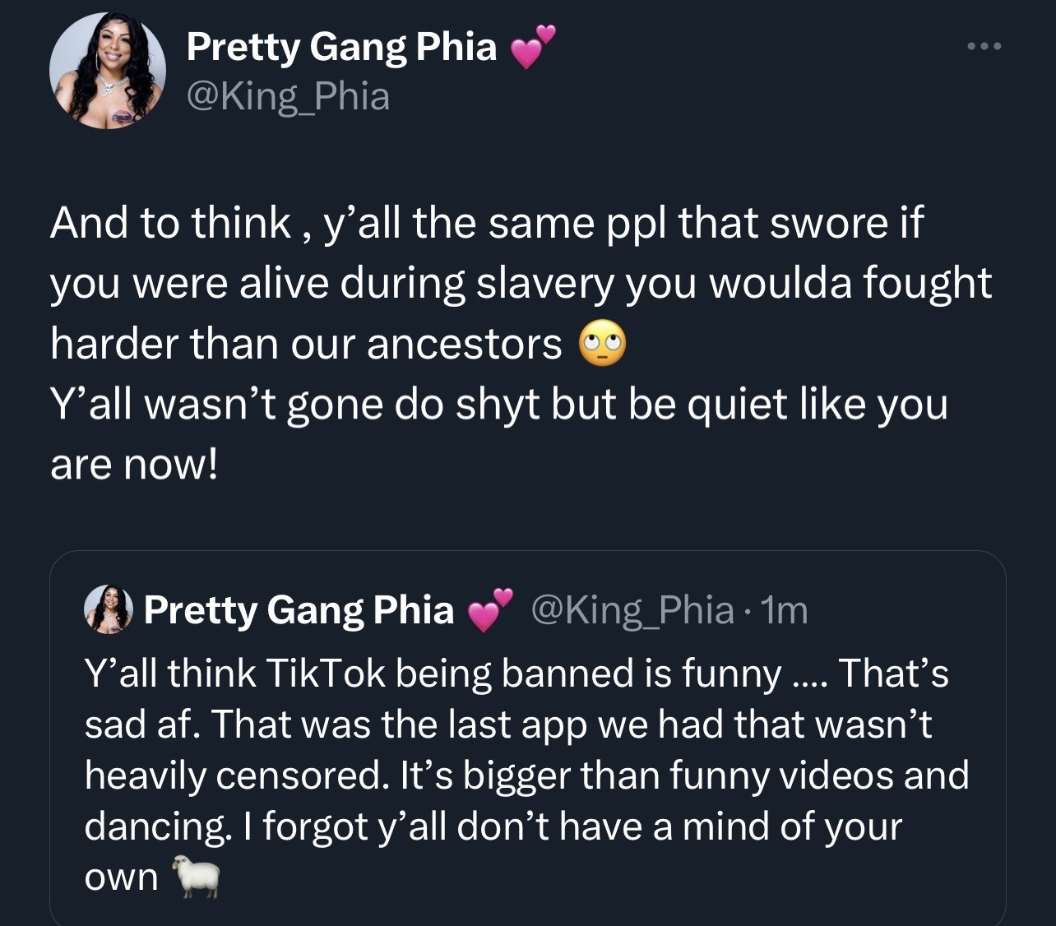Click the word "slavery" in the main tweet
The image size is (1056, 926).
point(545,283)
